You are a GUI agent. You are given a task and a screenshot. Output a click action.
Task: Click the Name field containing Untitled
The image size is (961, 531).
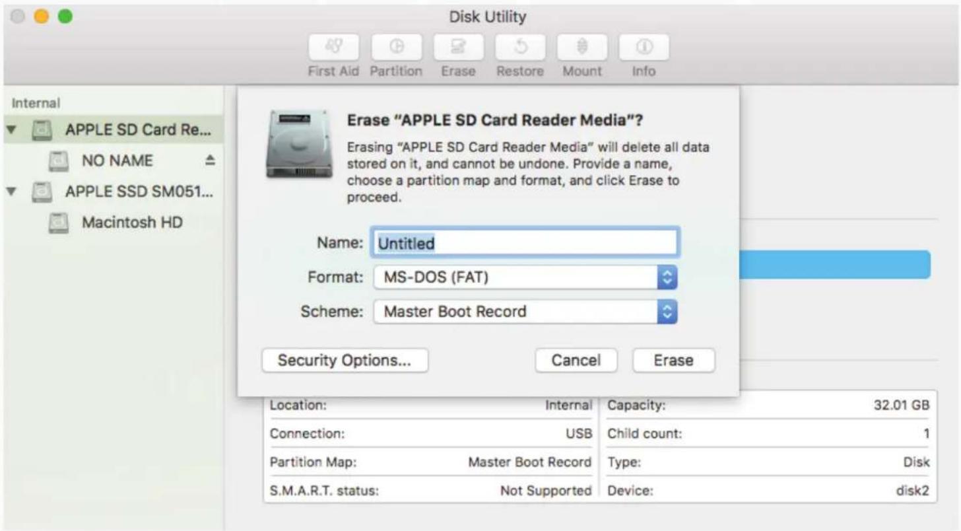click(526, 242)
